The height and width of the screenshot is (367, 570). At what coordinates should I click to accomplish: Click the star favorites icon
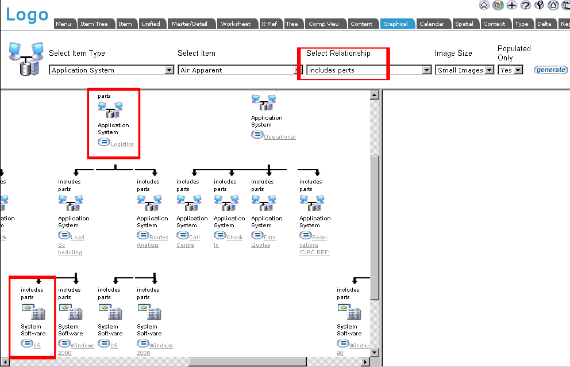pyautogui.click(x=484, y=5)
